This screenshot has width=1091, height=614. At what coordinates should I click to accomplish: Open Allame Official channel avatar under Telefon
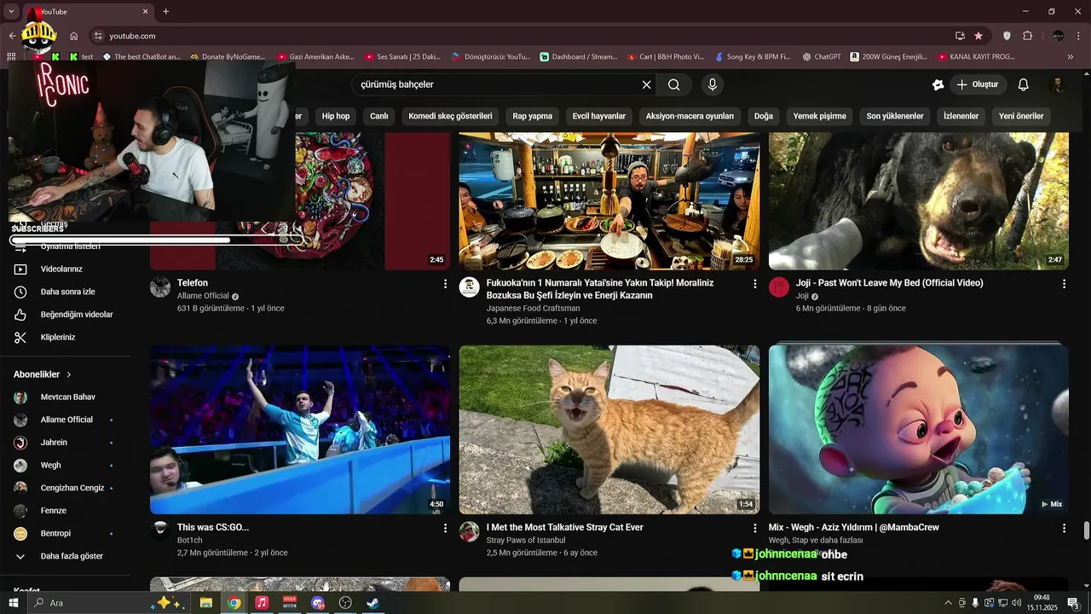coord(160,287)
